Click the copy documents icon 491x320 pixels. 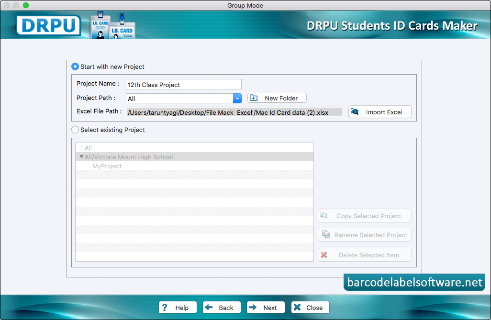(x=324, y=215)
